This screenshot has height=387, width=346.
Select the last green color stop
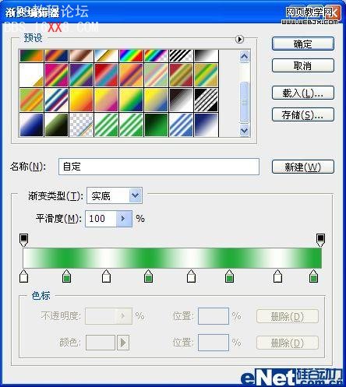point(314,276)
